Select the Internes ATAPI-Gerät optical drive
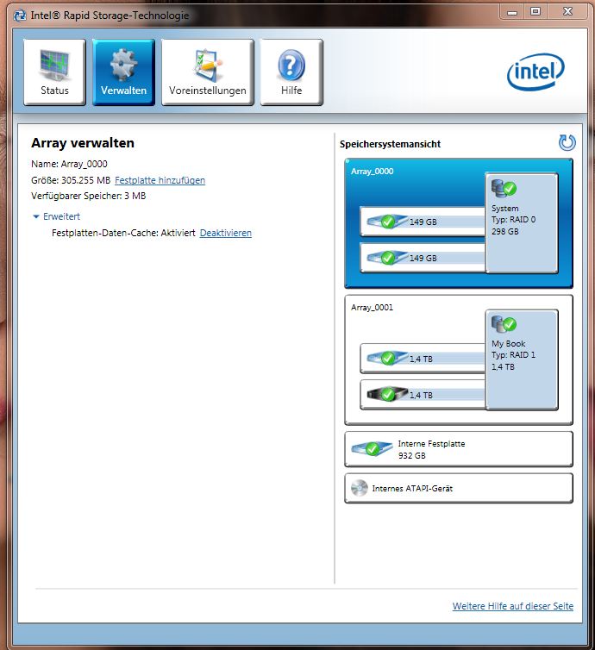This screenshot has height=650, width=595. (459, 488)
